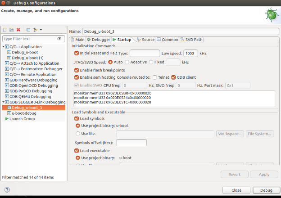Delete selected launch configuration with red X
Image resolution: width=281 pixels, height=198 pixels.
coord(18,30)
